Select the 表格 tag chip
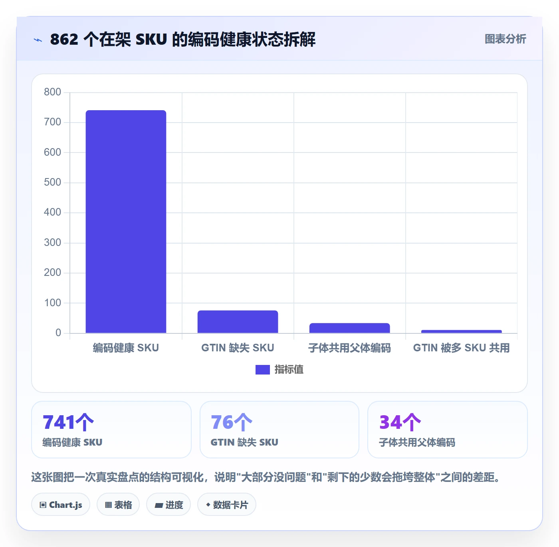This screenshot has height=547, width=559. [x=118, y=505]
